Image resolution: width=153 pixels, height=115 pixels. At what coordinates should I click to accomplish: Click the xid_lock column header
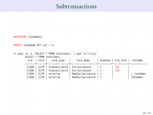pyautogui.click(x=120, y=61)
